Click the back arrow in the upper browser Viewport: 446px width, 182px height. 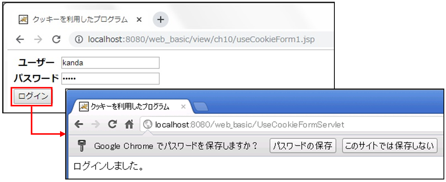point(20,40)
